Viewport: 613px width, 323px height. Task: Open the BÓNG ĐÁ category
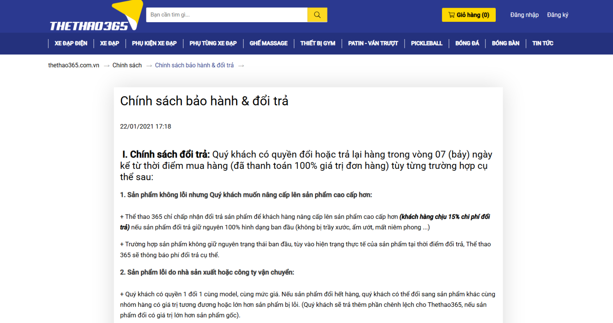[467, 43]
